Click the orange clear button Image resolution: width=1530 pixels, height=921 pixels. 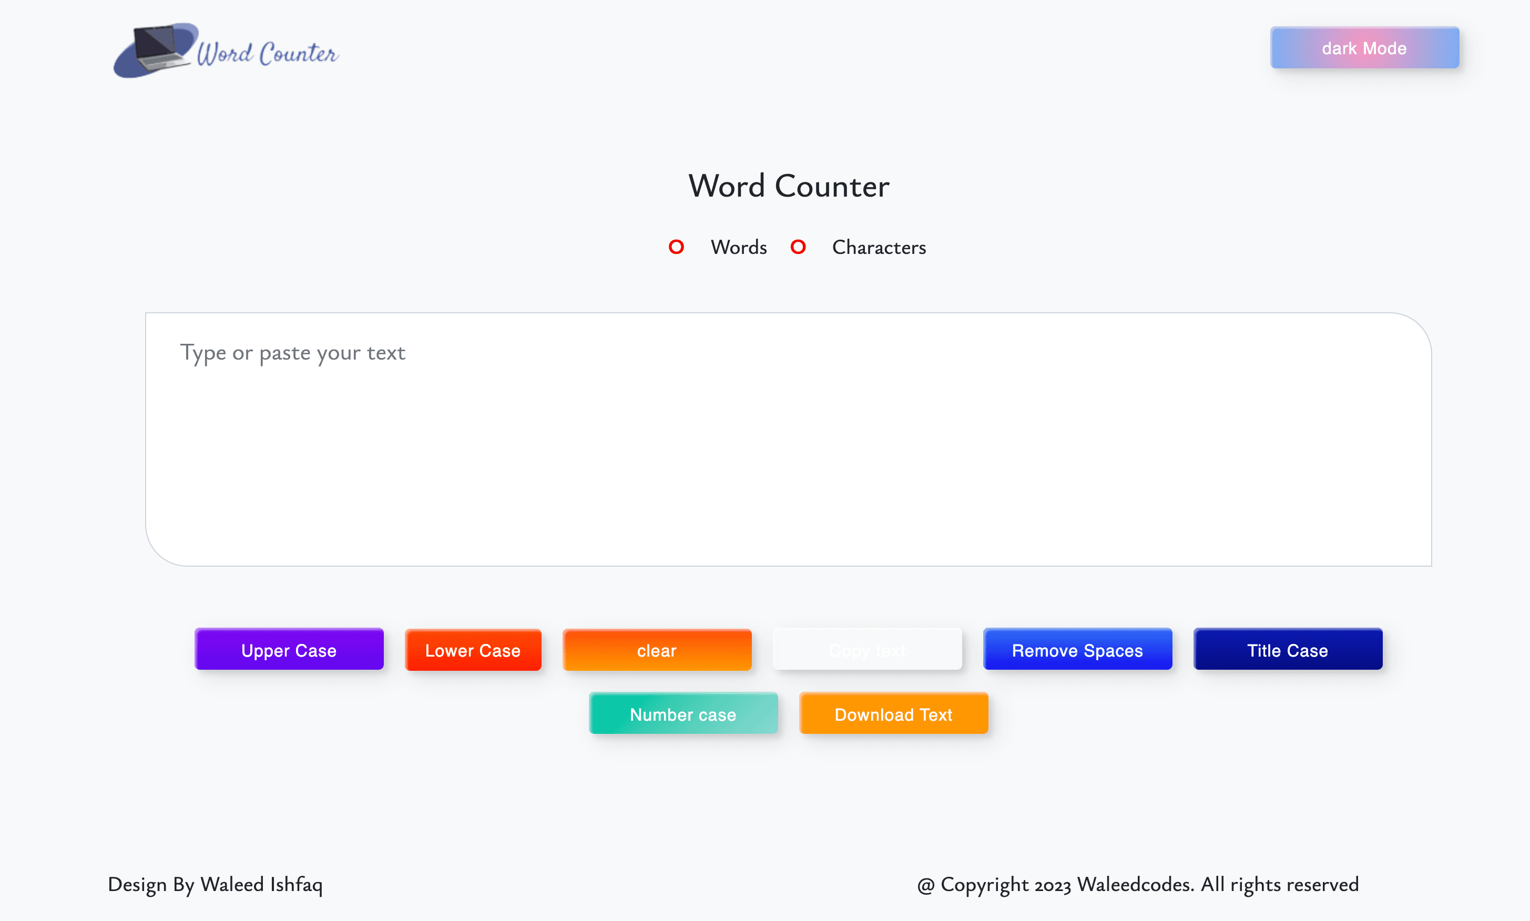point(657,650)
